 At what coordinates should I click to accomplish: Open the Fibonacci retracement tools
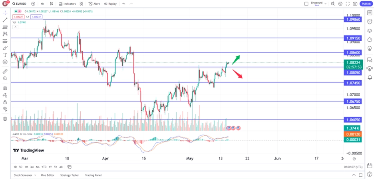(x=5, y=27)
